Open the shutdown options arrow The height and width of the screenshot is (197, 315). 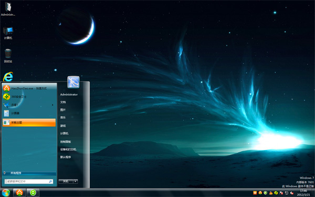click(76, 181)
